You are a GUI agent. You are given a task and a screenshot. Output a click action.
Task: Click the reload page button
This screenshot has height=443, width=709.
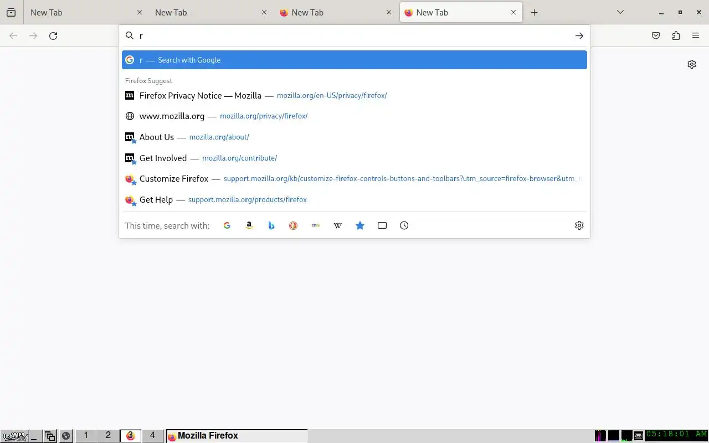(53, 36)
